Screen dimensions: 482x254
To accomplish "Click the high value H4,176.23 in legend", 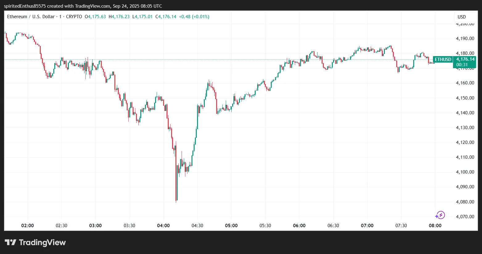I will [119, 17].
